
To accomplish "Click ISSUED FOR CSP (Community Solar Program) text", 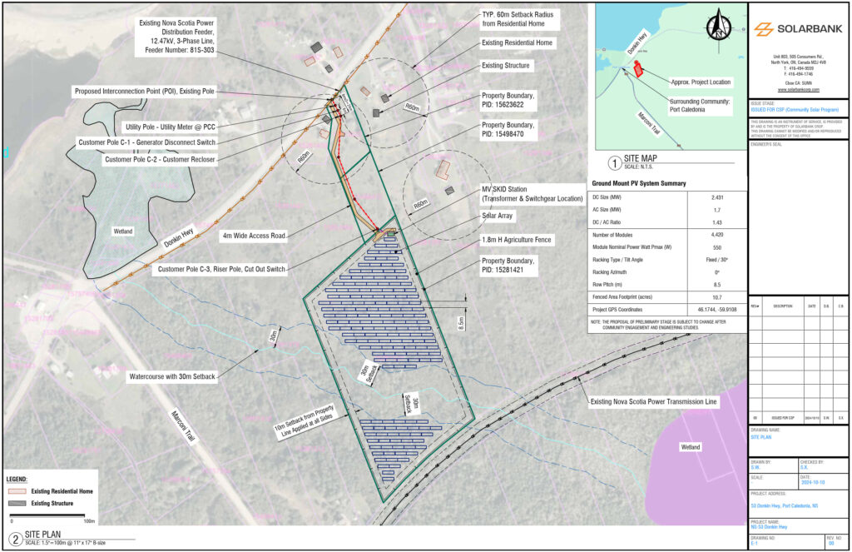I will click(795, 110).
